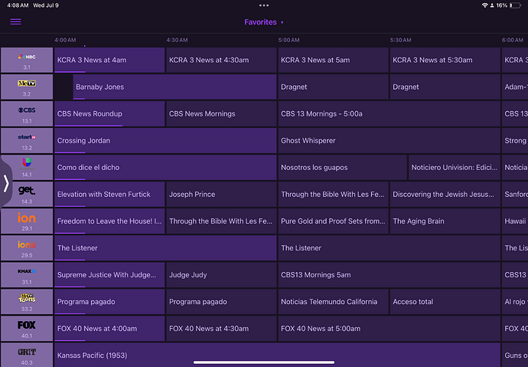Select the CBS 13.1 channel logo
This screenshot has width=528, height=367.
pyautogui.click(x=27, y=113)
